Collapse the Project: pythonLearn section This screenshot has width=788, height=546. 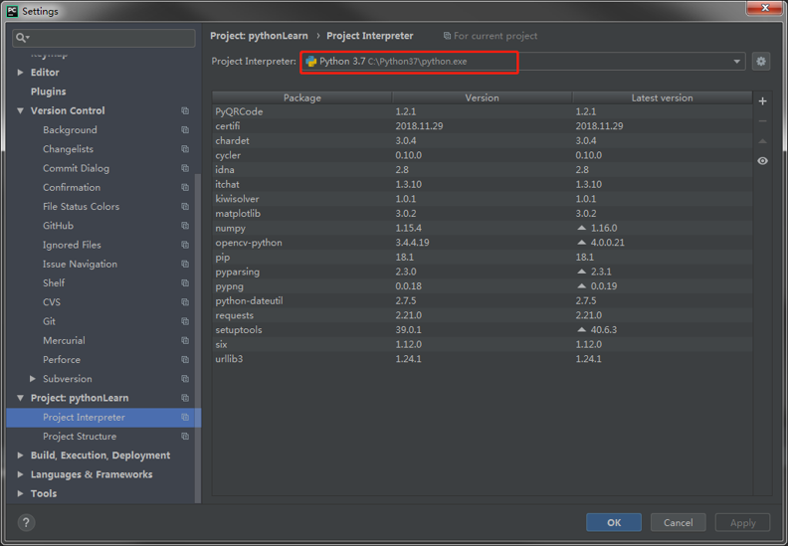20,398
